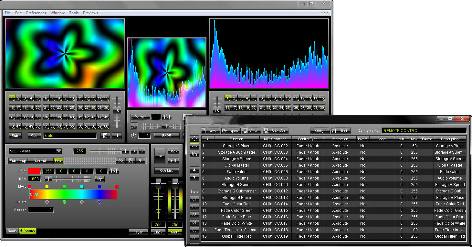Click the Config Name text field
472x247 pixels.
tap(424, 131)
